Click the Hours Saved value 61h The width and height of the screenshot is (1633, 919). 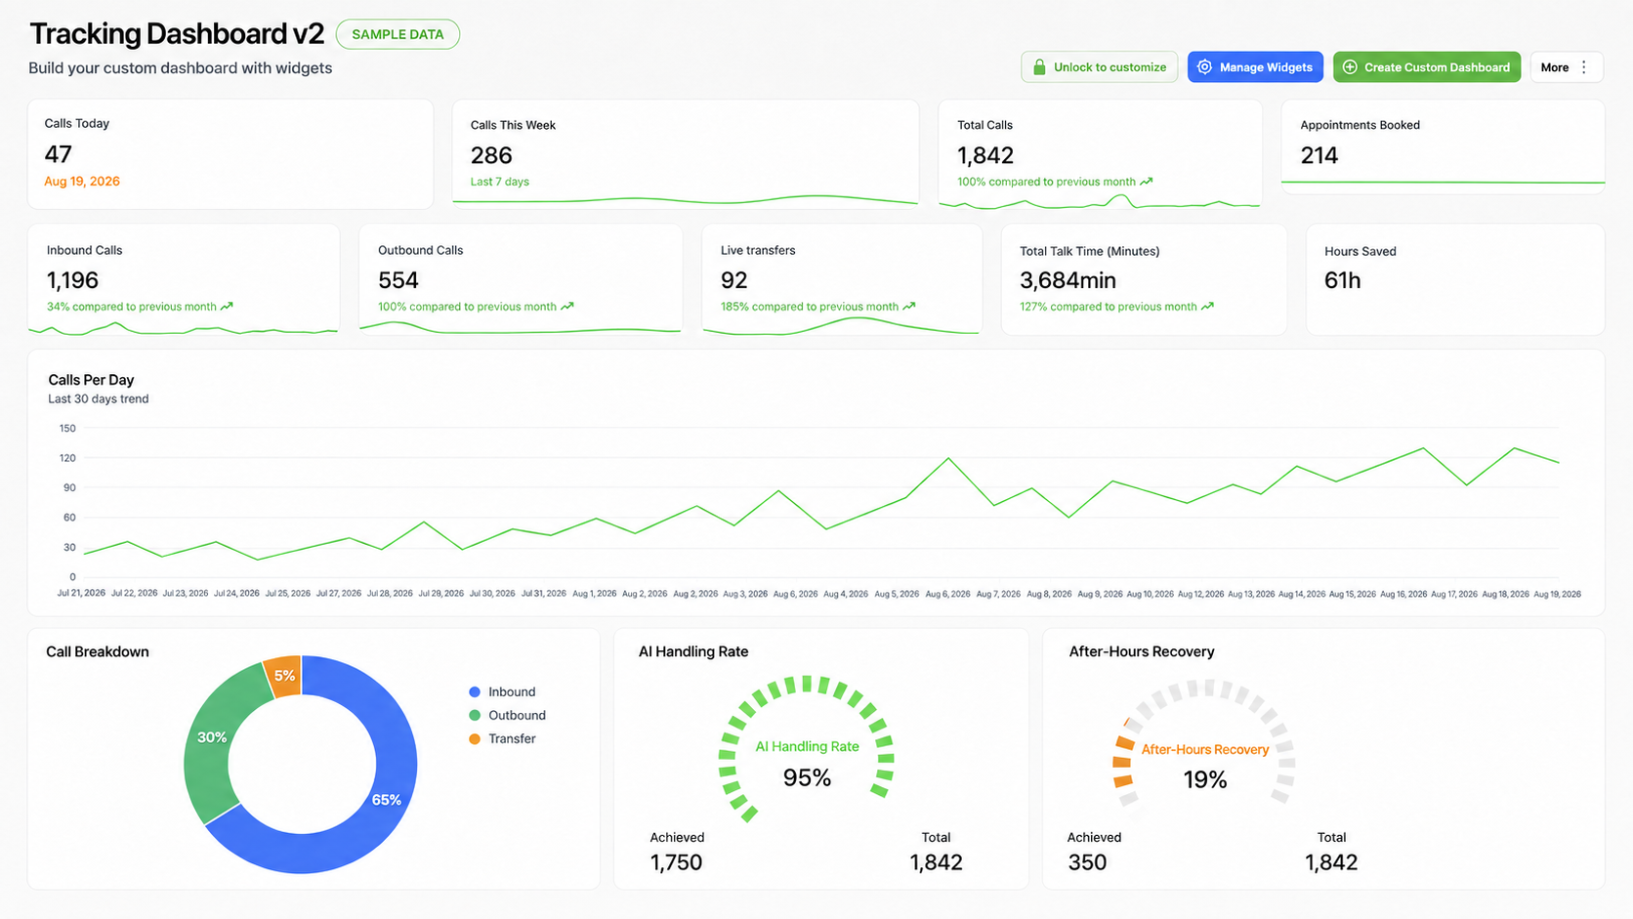(x=1343, y=280)
